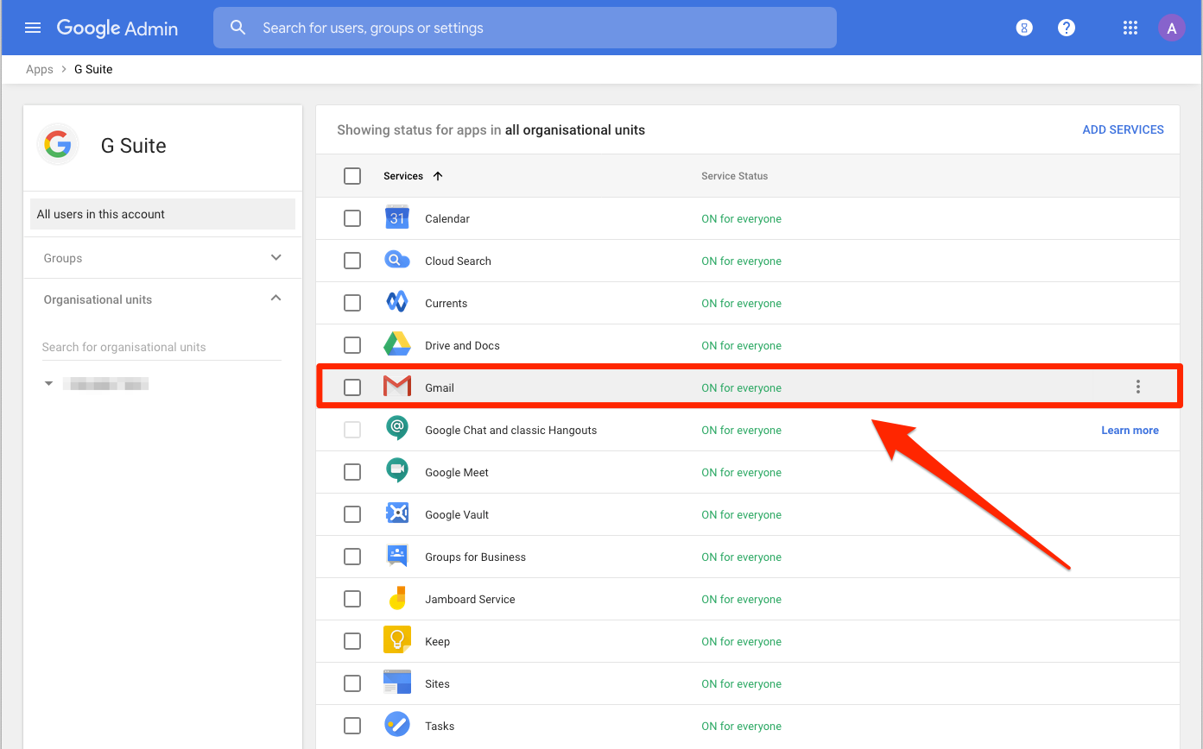Viewport: 1203px width, 749px height.
Task: Click the Cloud Search service icon
Action: [x=397, y=261]
